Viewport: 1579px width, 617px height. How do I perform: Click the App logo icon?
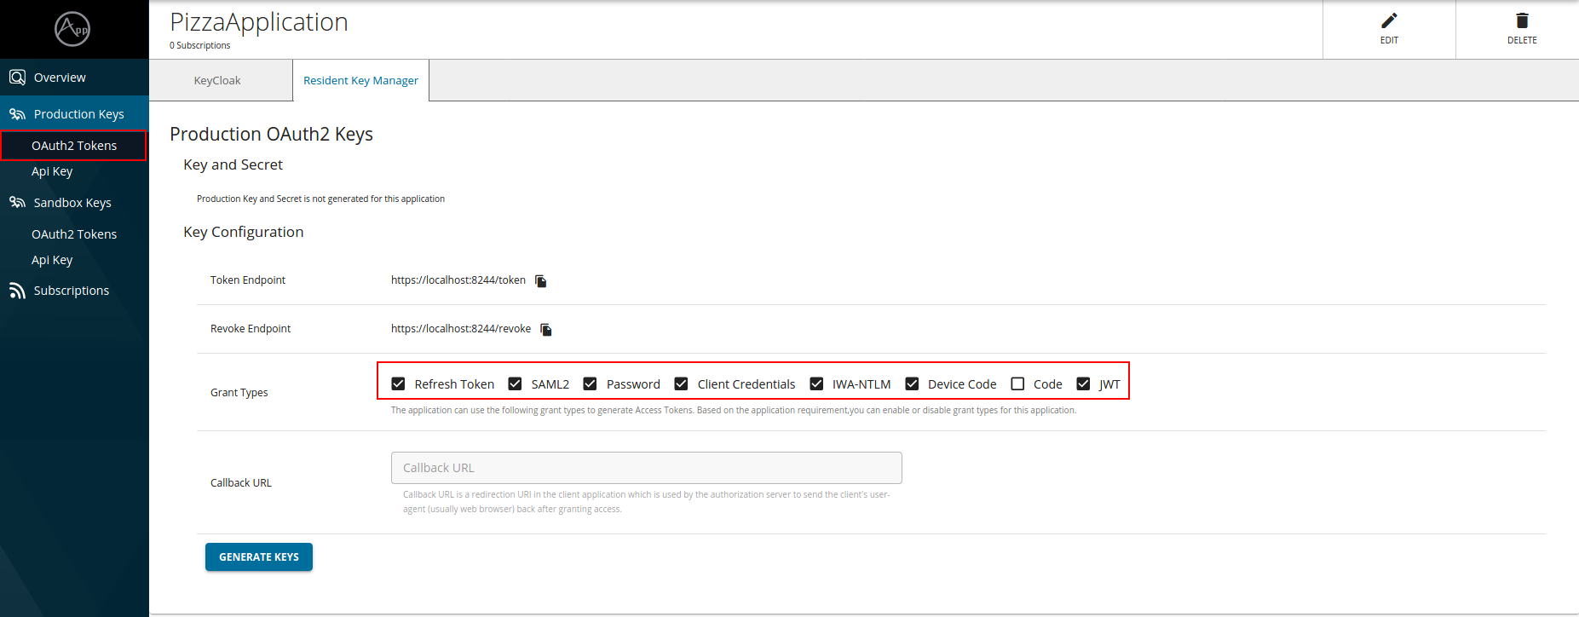point(72,29)
